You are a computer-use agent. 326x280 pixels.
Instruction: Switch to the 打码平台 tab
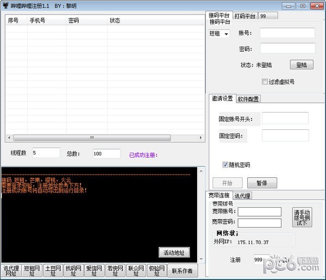point(245,16)
